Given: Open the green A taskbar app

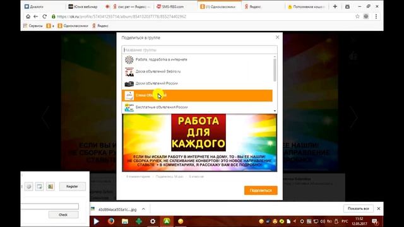Looking at the screenshot, I should pos(167,221).
